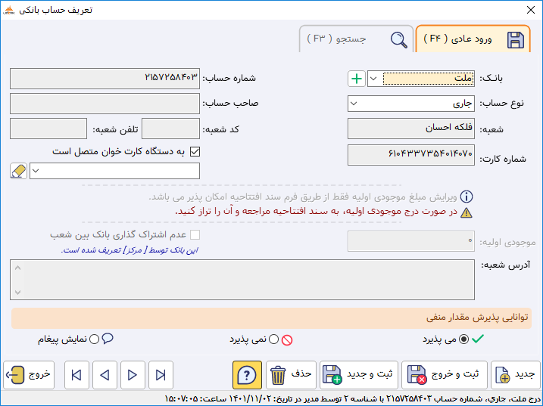This screenshot has width=543, height=406.
Task: Select the 'نمایش پیغام' (show message) radio button
Action: 94,339
